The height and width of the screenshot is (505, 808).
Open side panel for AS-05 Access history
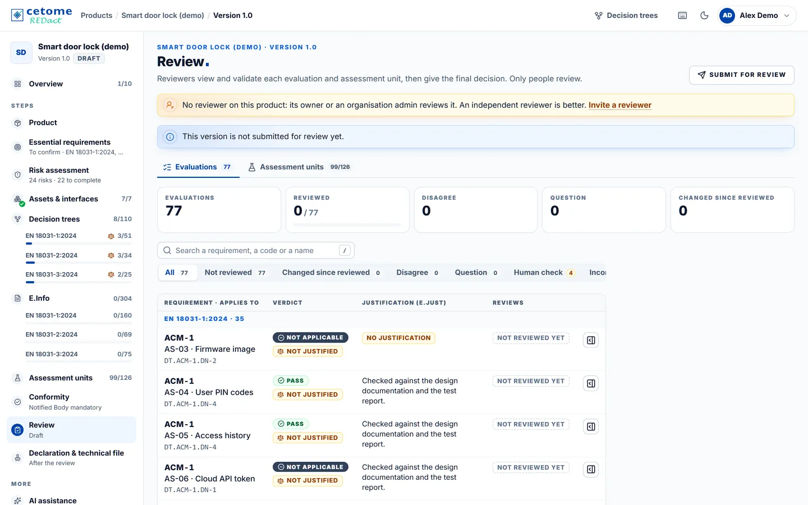(591, 426)
